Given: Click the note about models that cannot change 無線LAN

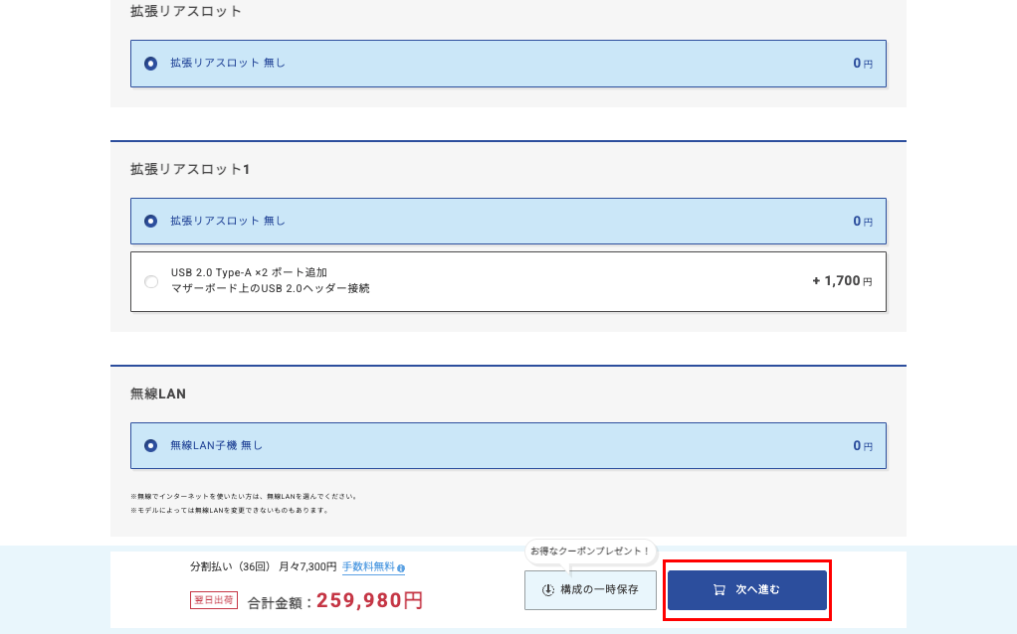Looking at the screenshot, I should click(x=229, y=511).
